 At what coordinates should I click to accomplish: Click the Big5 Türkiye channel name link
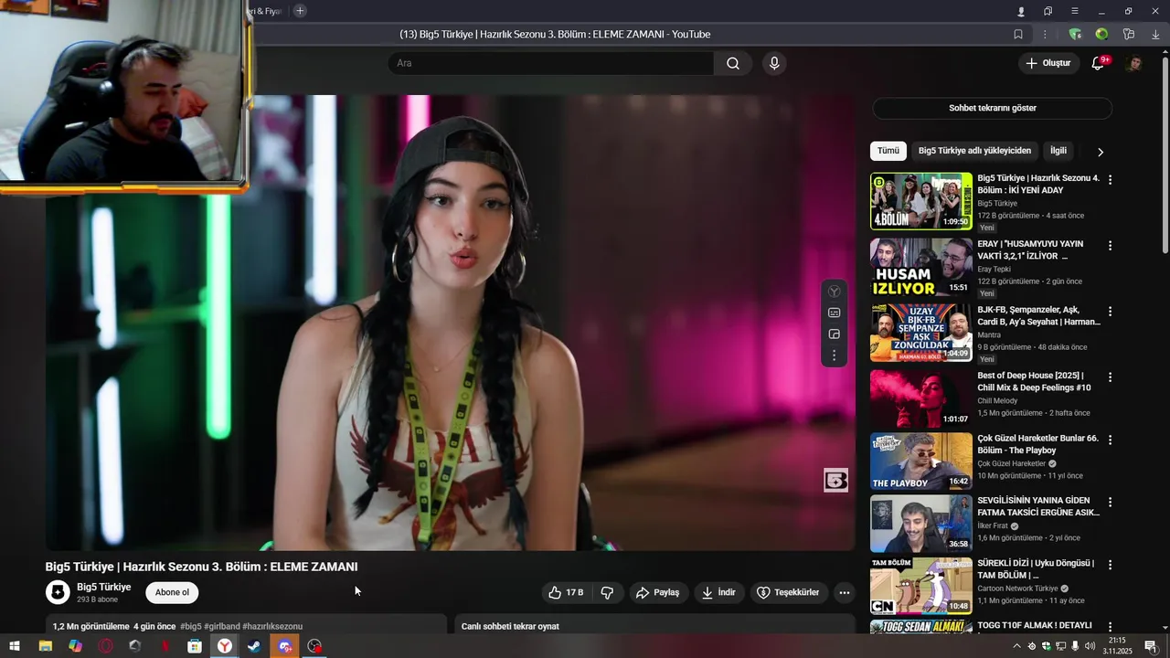click(103, 587)
